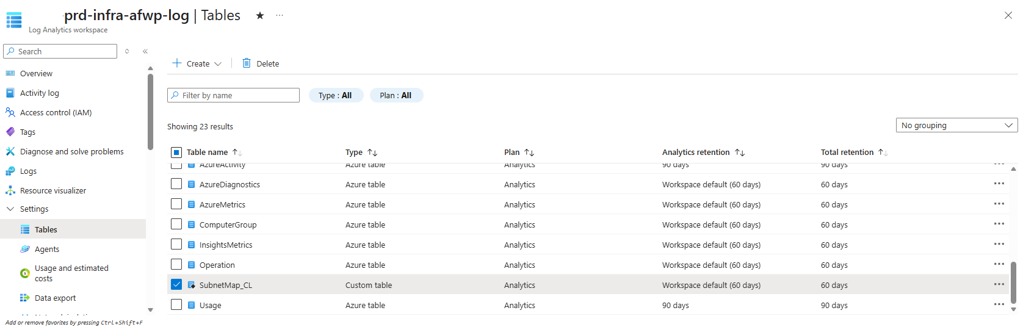Open more options for SubnetMap_CL row
This screenshot has width=1023, height=327.
pyautogui.click(x=999, y=285)
